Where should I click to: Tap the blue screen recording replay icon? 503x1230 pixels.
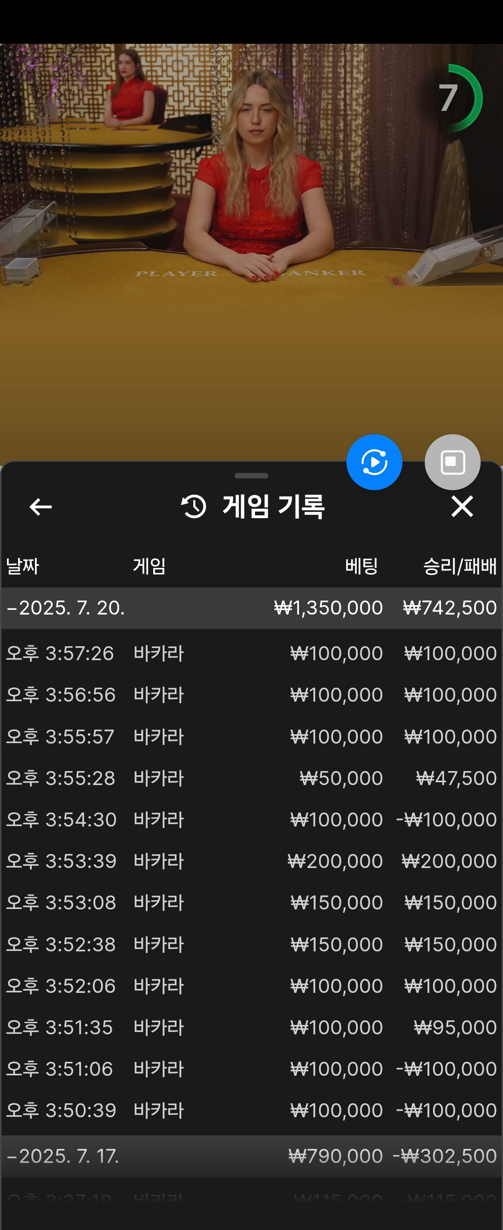(374, 462)
